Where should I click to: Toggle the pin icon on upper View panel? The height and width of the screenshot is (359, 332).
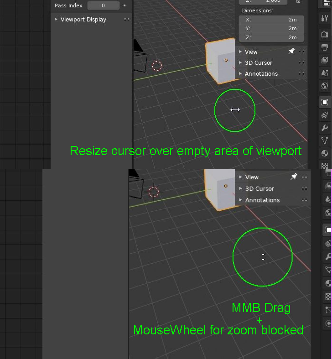tap(291, 51)
